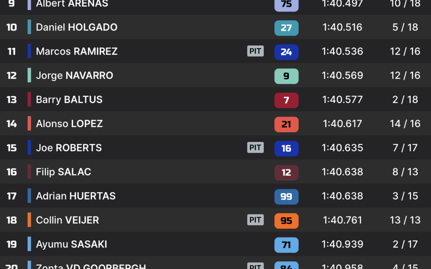Select rider number badge 24
Image resolution: width=431 pixels, height=269 pixels.
coord(287,52)
